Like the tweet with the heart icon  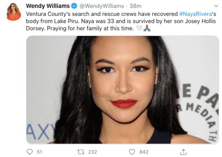click(132, 152)
